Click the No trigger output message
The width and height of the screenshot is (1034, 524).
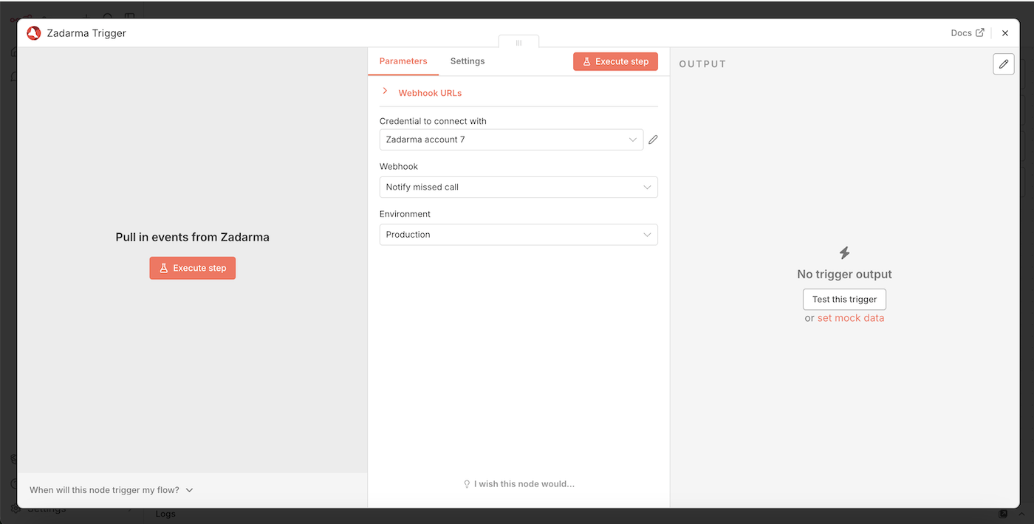coord(844,274)
